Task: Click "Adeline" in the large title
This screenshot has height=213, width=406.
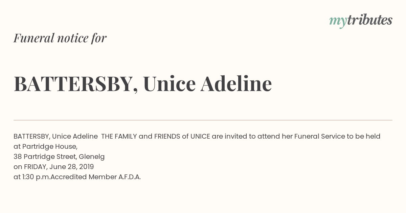Action: (236, 84)
